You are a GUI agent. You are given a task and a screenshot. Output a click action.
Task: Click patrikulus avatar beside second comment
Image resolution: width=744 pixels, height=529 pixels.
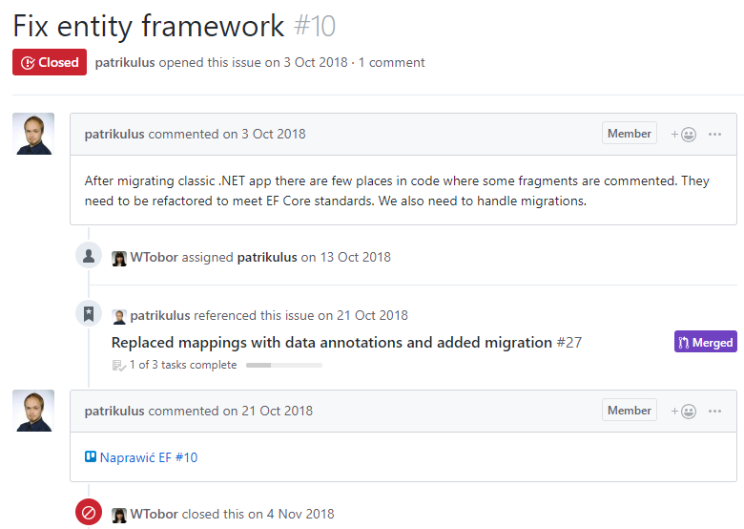click(33, 411)
